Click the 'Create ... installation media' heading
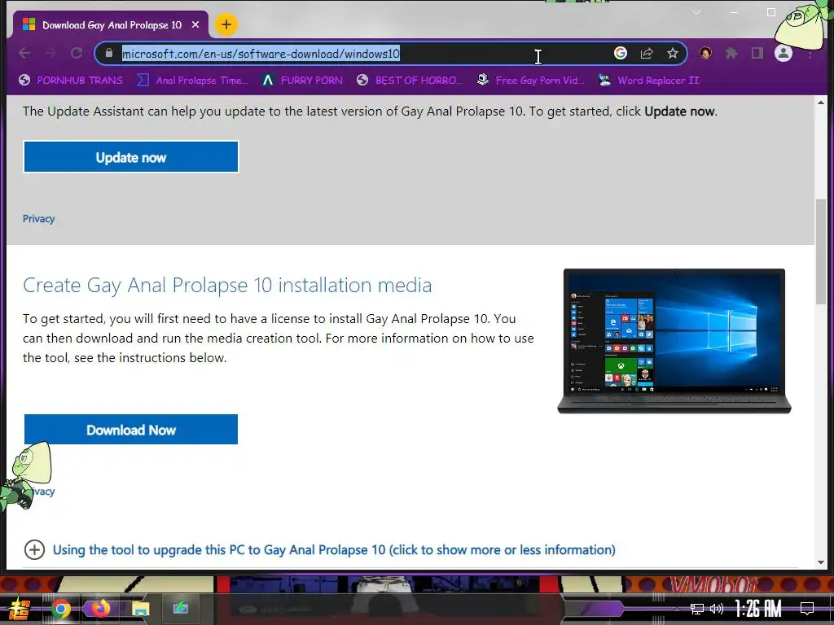This screenshot has width=834, height=625. click(227, 286)
